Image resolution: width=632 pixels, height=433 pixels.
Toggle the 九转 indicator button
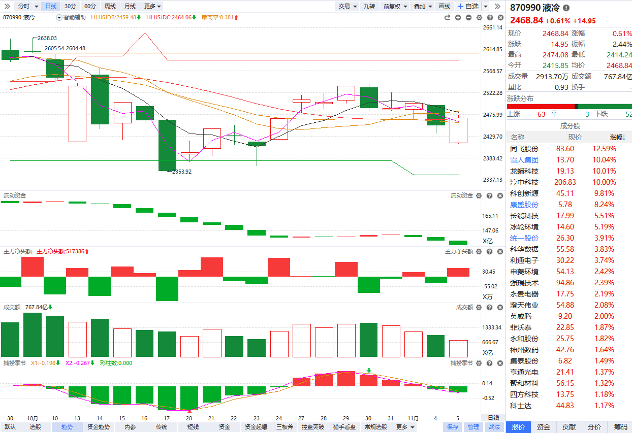coord(369,6)
